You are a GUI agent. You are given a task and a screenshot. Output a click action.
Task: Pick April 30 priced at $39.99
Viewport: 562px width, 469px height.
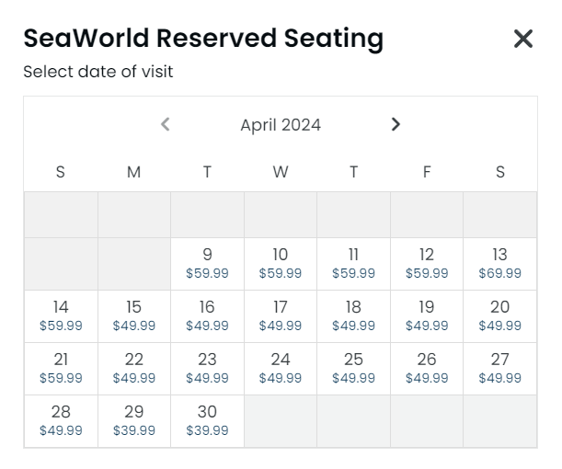click(207, 420)
